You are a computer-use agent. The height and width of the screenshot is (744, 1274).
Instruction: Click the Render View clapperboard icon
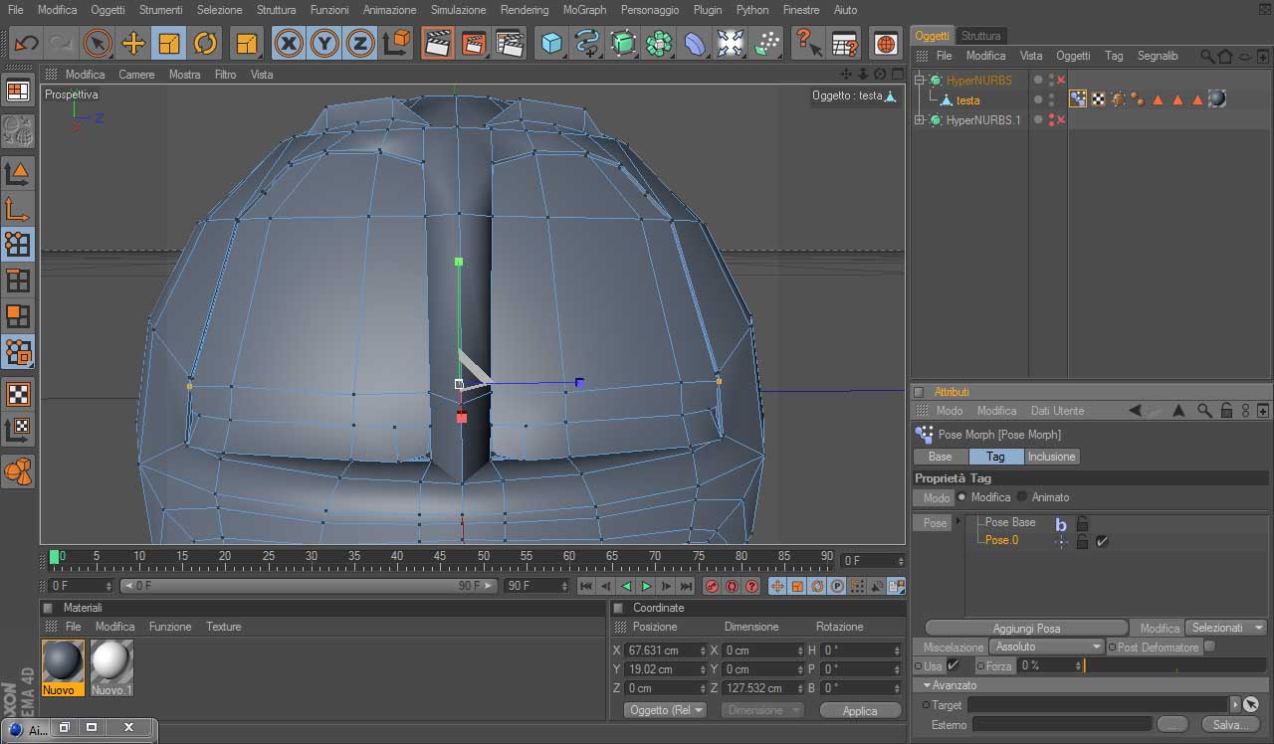click(x=436, y=43)
